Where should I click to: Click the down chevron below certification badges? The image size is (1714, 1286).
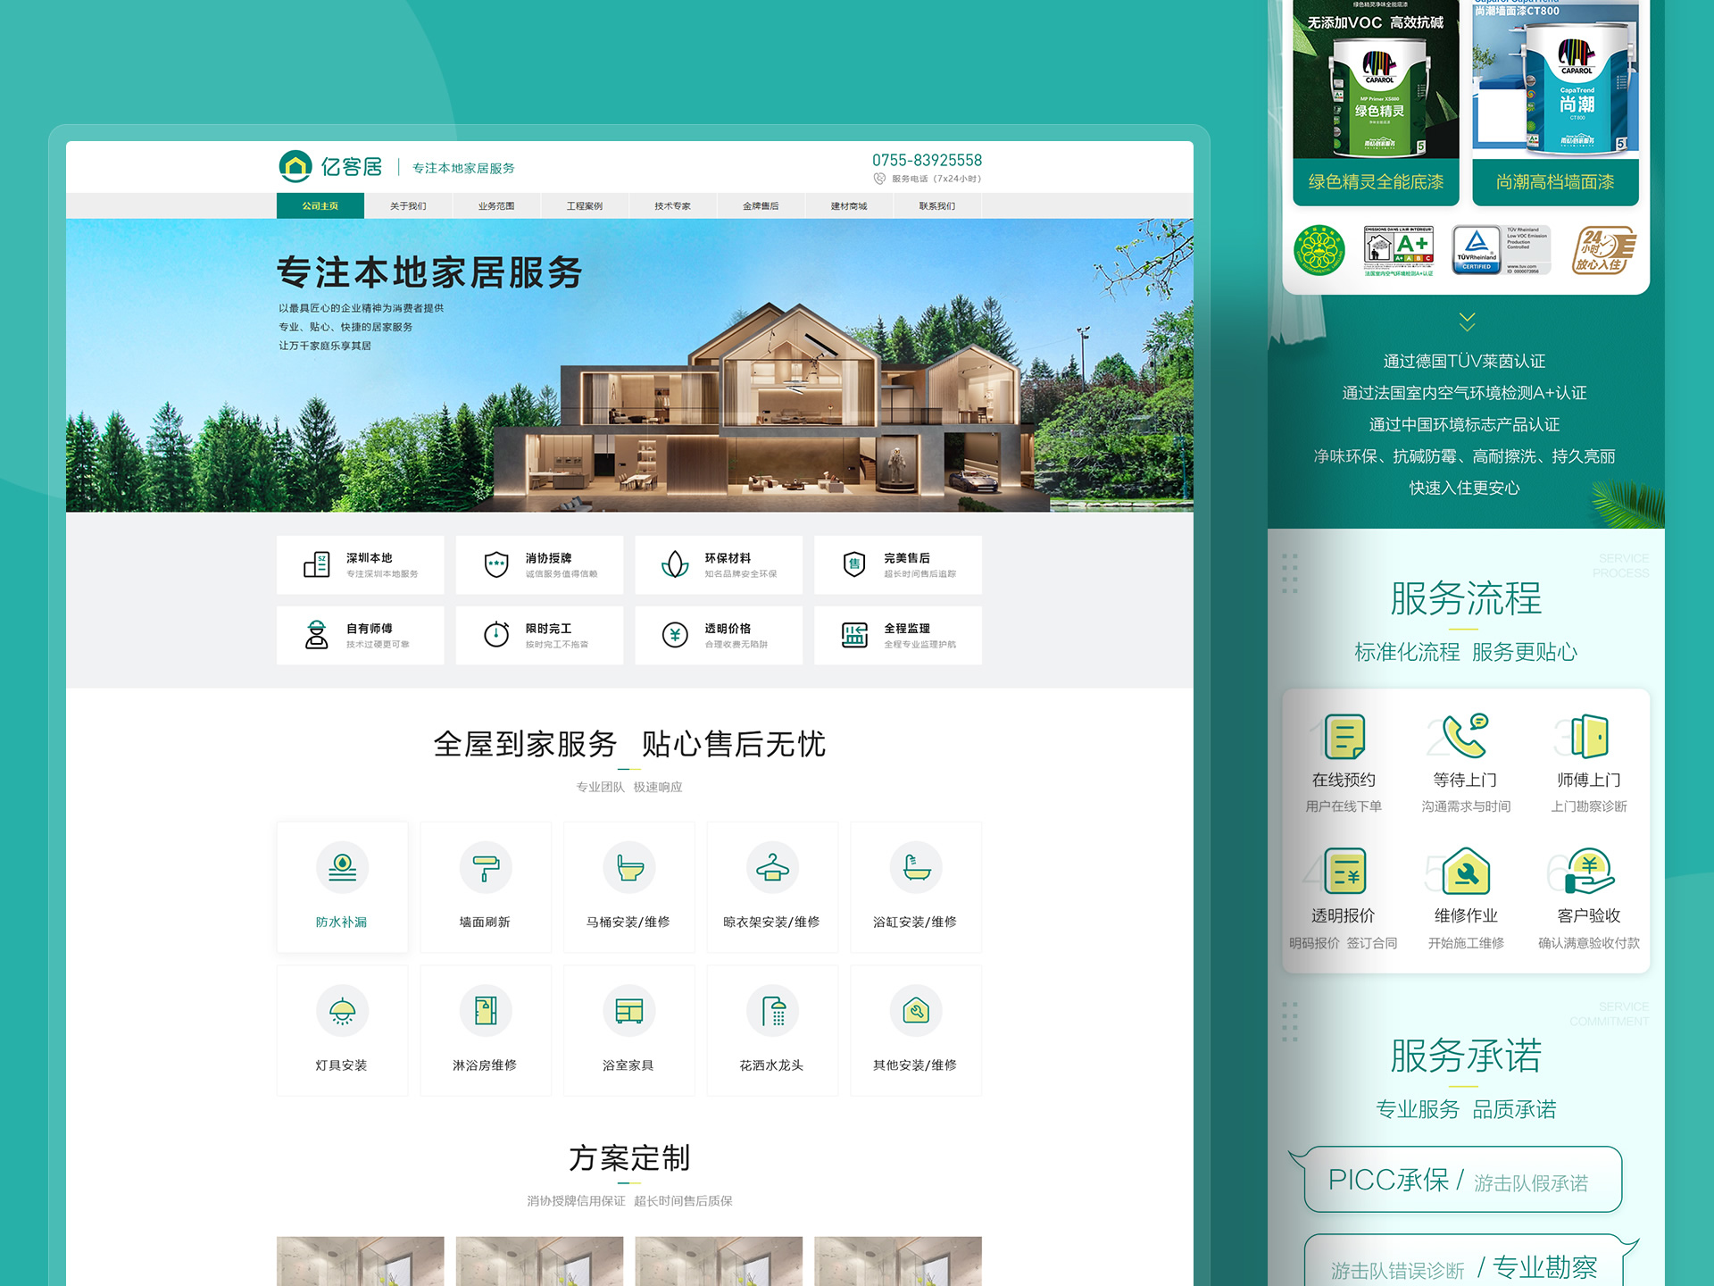pyautogui.click(x=1467, y=321)
